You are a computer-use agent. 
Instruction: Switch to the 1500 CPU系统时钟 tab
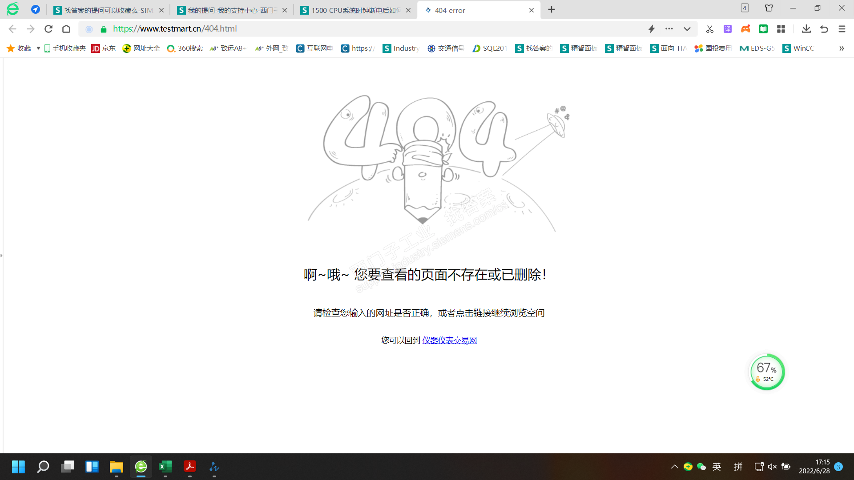[x=351, y=10]
